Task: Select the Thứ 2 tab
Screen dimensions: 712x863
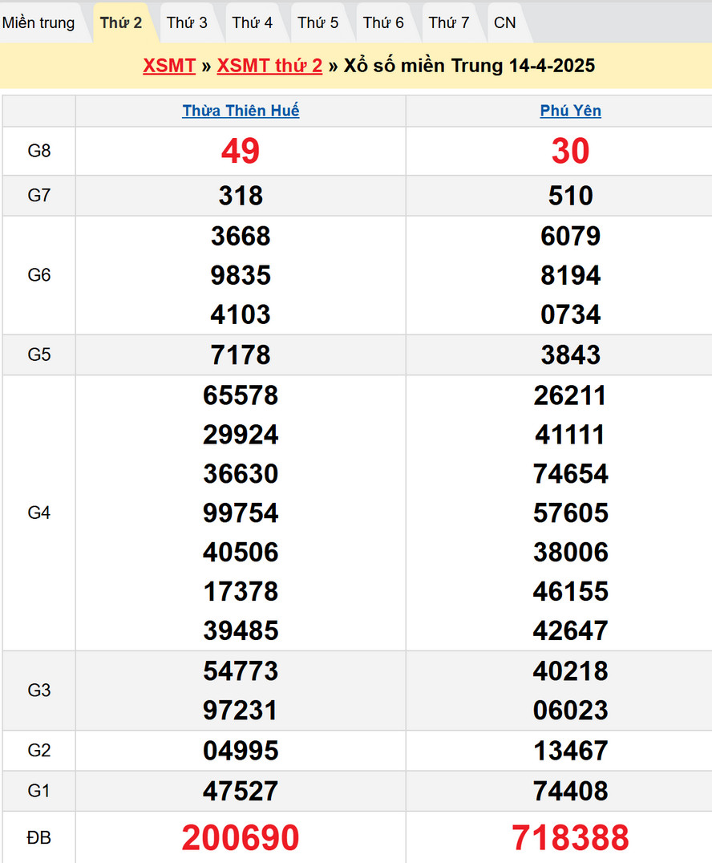Action: pos(121,22)
